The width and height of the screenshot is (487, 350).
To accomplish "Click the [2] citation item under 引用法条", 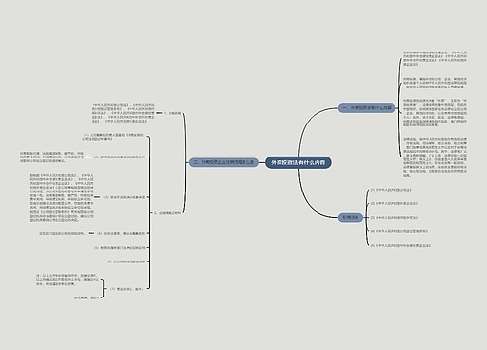I will coord(393,203).
